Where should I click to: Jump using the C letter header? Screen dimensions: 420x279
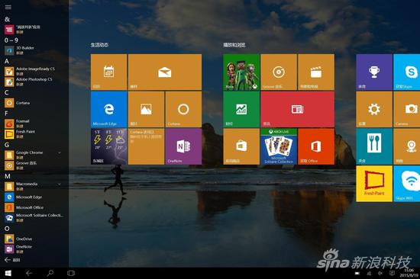[x=7, y=92]
